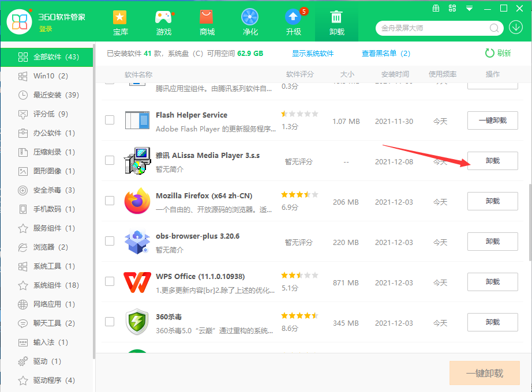Select 输入法 (1) category
This screenshot has height=392, width=532.
(47, 342)
